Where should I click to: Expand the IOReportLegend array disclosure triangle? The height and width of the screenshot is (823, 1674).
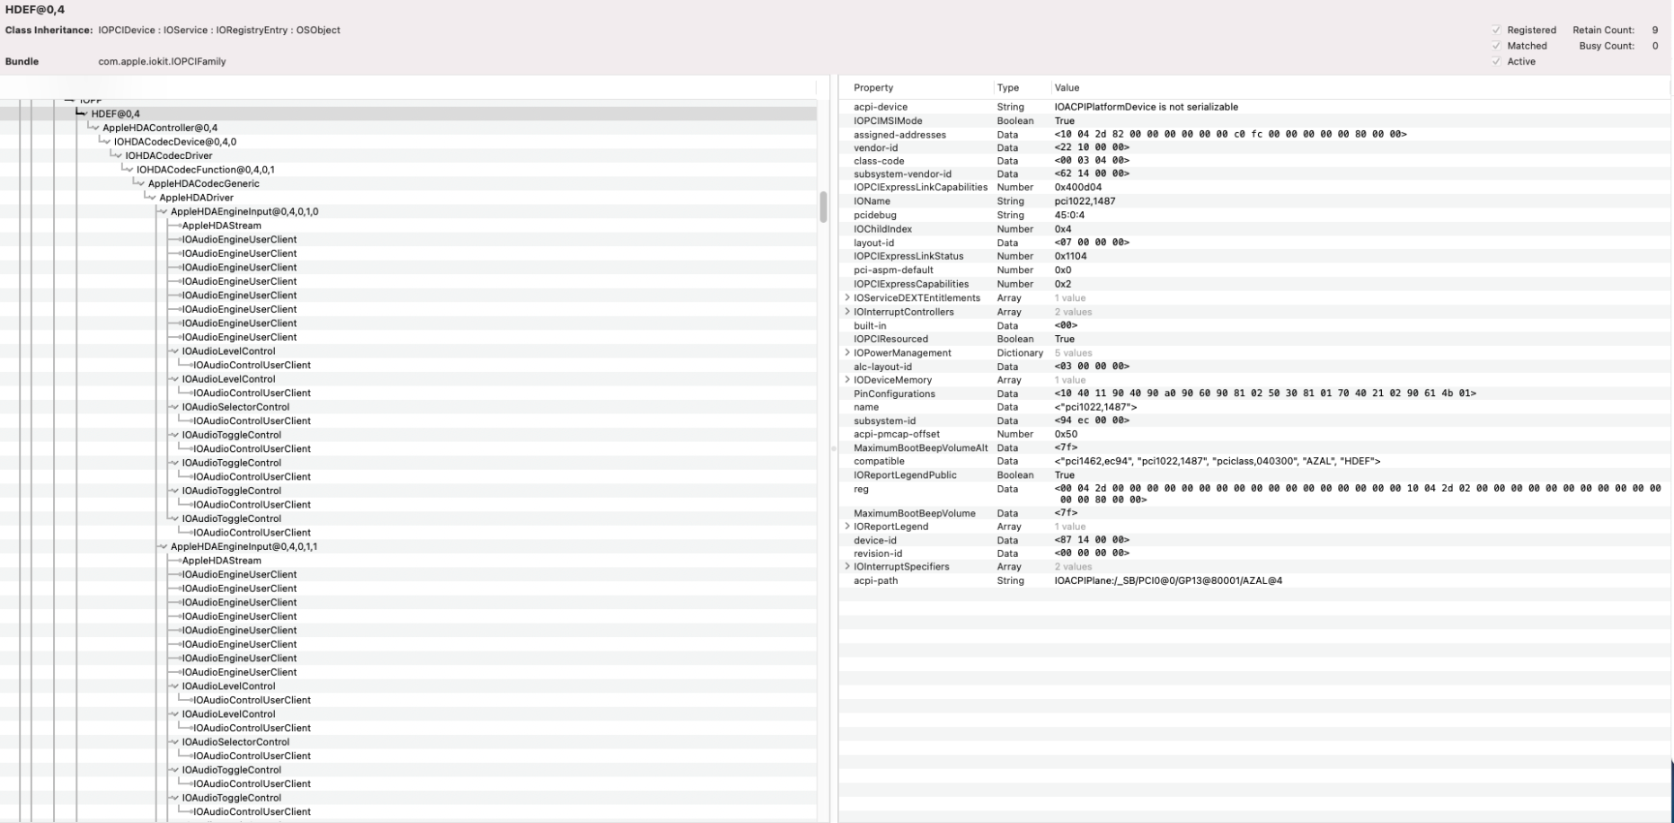[x=846, y=527]
